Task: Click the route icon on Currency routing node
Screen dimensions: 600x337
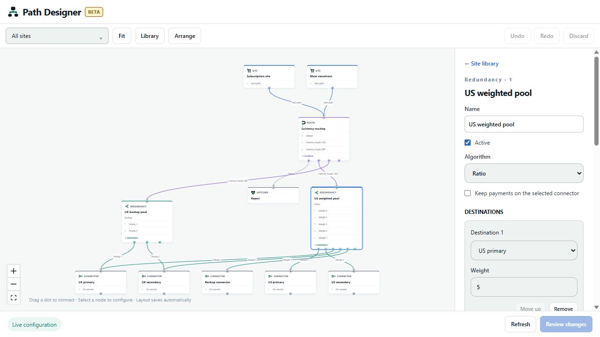Action: point(304,123)
